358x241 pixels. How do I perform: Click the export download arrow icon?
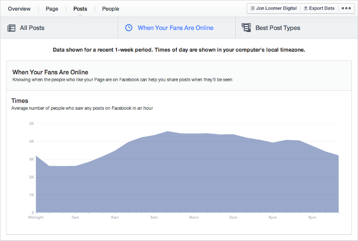click(305, 8)
